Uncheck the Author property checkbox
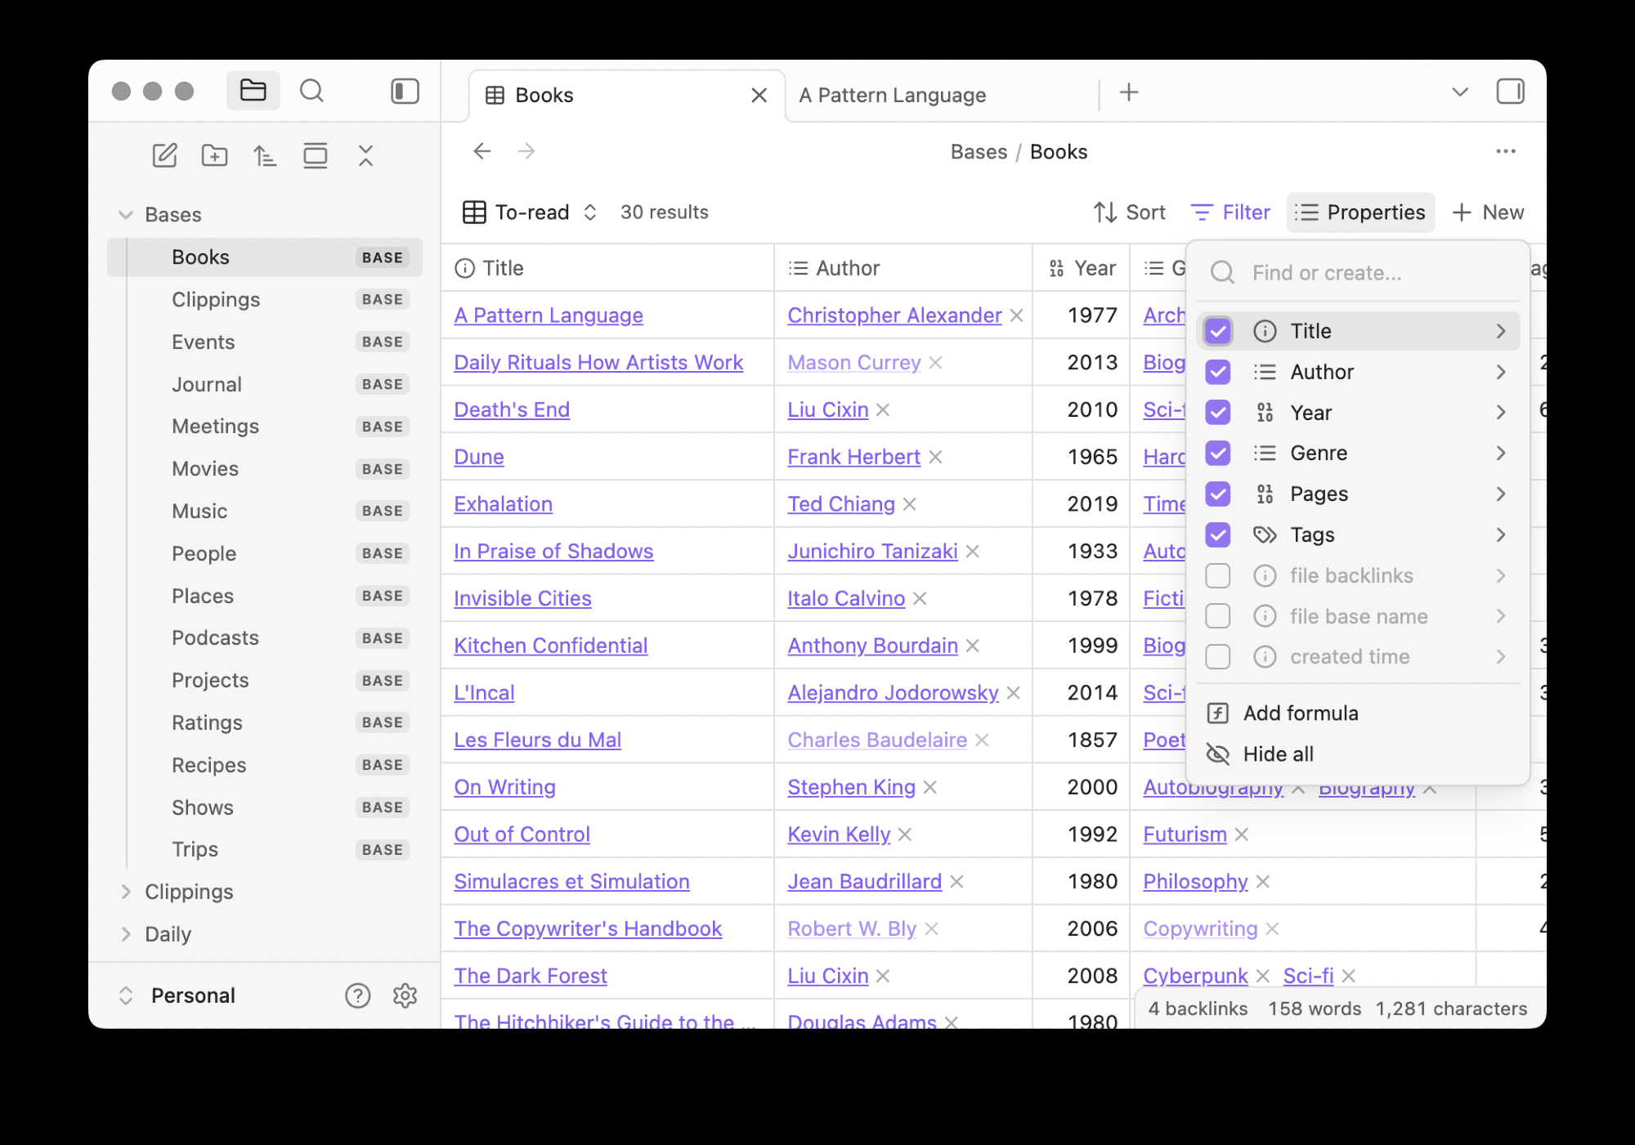The image size is (1635, 1145). click(x=1217, y=372)
